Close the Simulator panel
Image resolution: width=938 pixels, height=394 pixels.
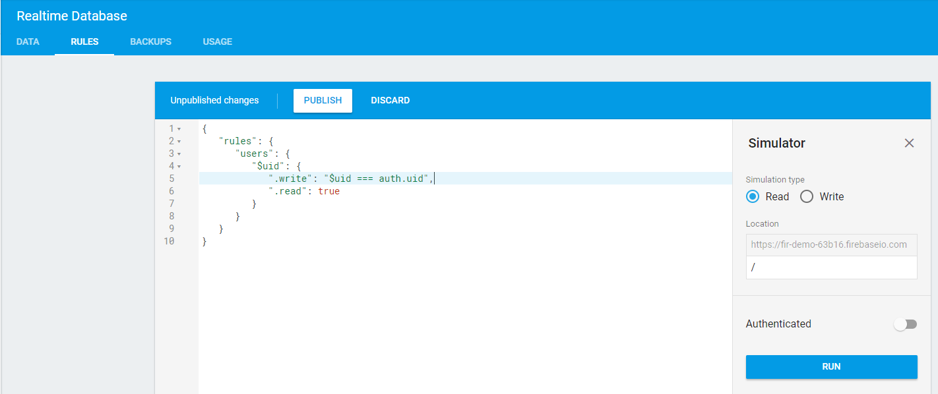pyautogui.click(x=909, y=143)
